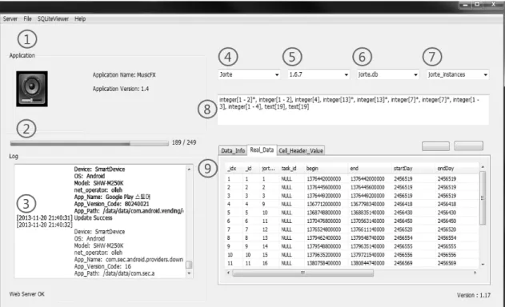The image size is (505, 307).
Task: Select startDay value 2456556 in row 10
Action: 403,255
